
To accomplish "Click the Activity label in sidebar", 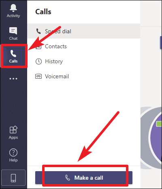I will (13, 16).
